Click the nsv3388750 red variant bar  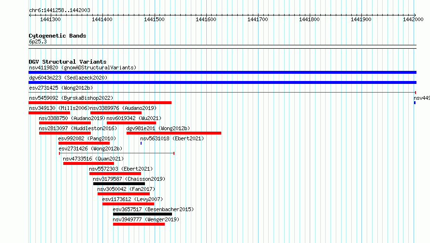click(x=65, y=123)
